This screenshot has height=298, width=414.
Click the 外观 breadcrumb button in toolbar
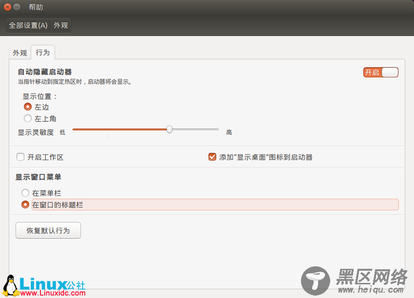(x=61, y=25)
